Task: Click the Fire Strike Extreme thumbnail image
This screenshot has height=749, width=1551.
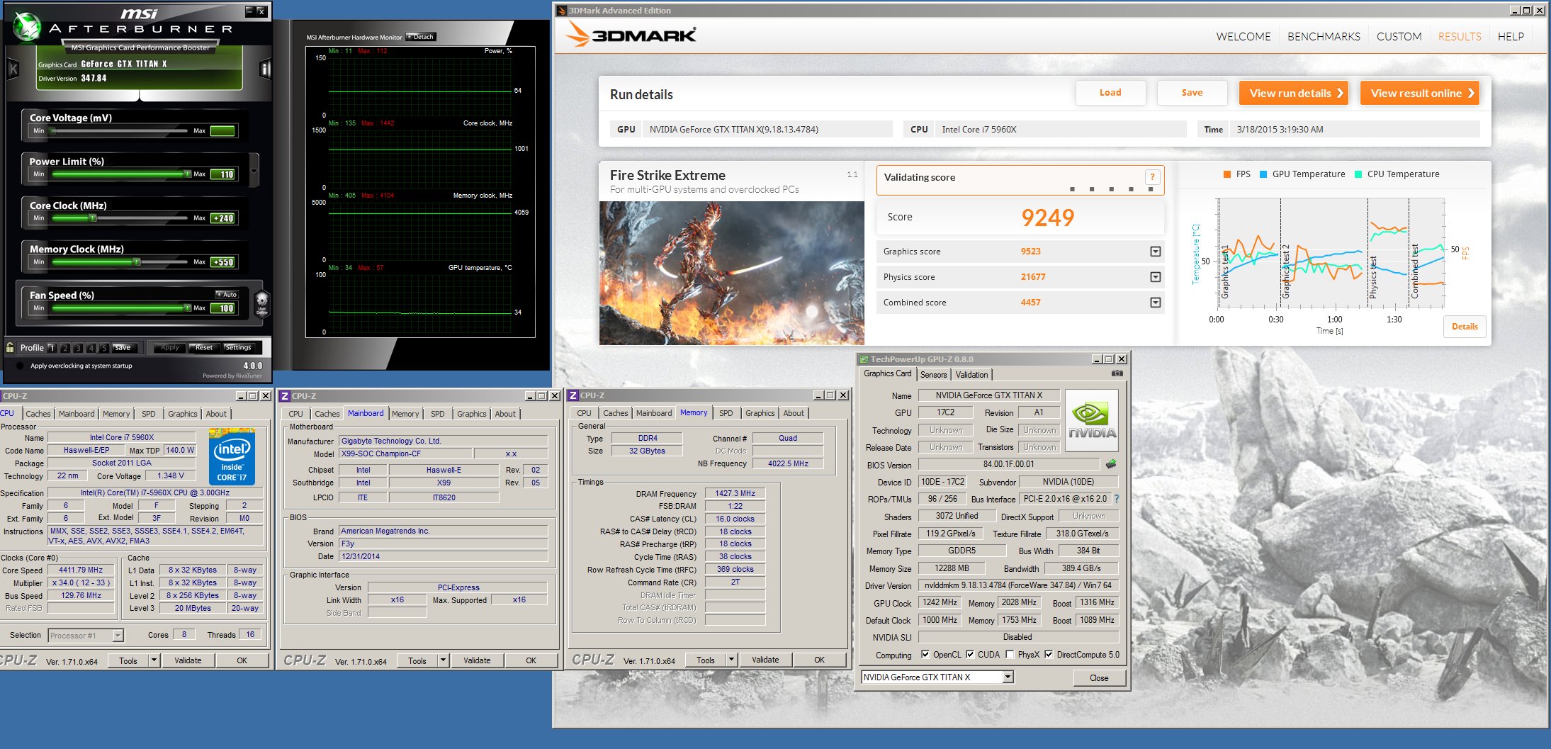Action: pos(731,274)
